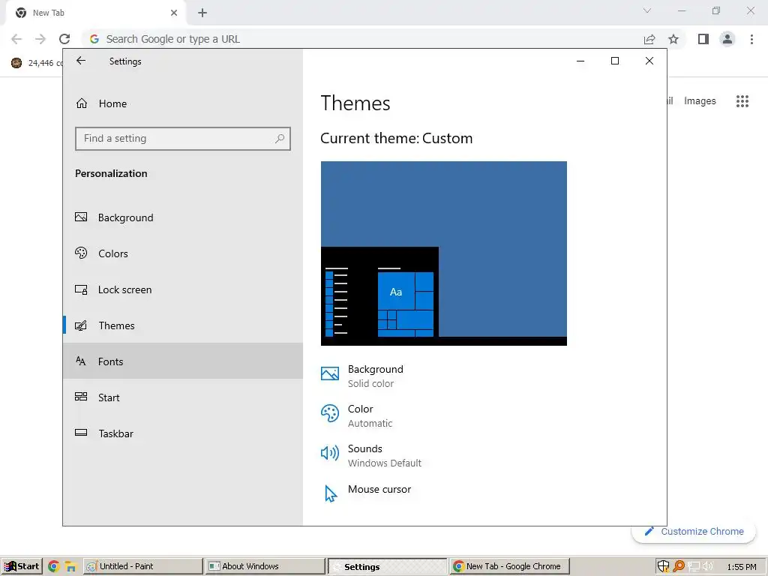Image resolution: width=768 pixels, height=576 pixels.
Task: Open Google Images link
Action: pyautogui.click(x=700, y=101)
